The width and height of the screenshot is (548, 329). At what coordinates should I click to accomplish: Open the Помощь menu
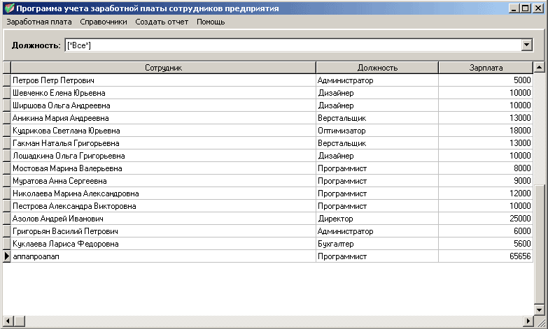tap(211, 22)
